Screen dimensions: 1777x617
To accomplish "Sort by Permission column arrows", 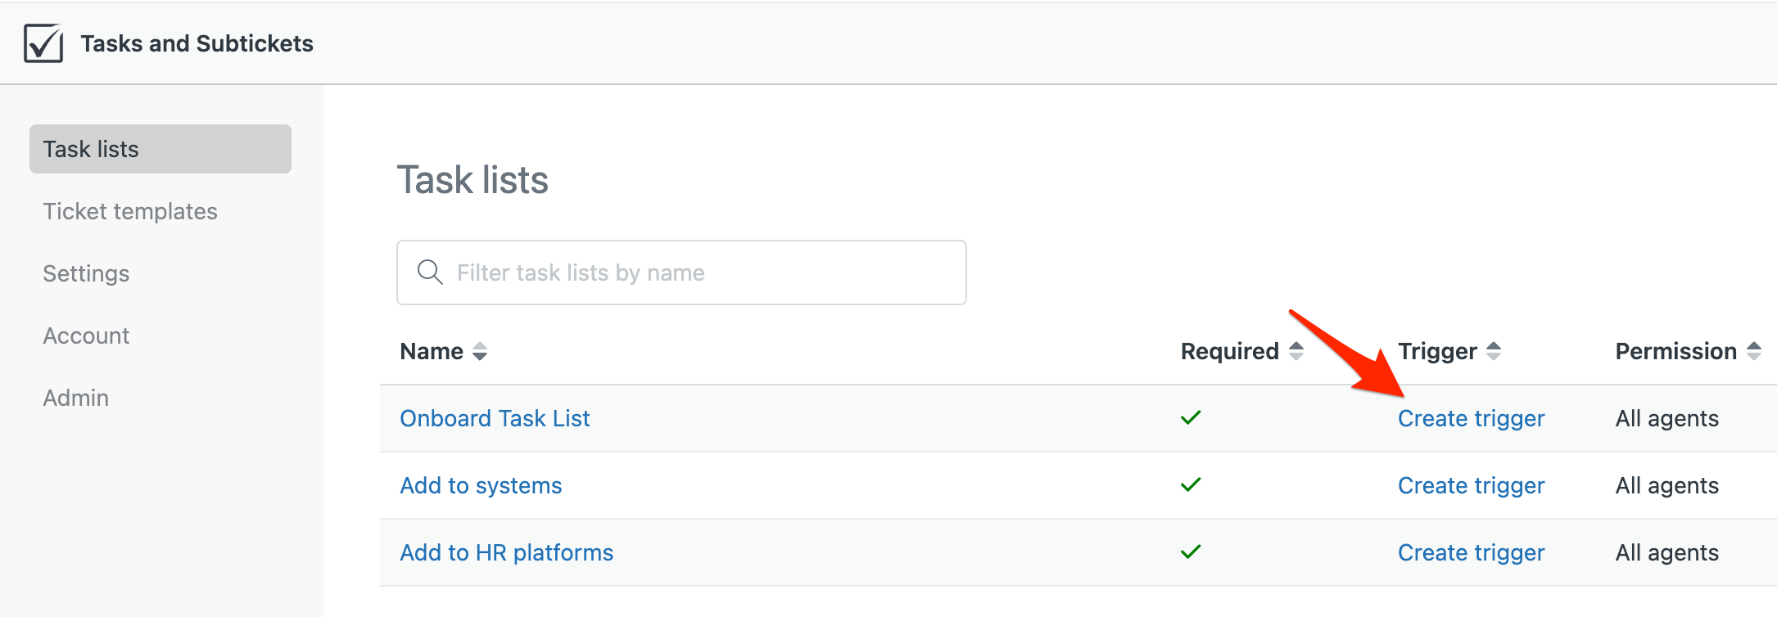I will click(x=1754, y=351).
